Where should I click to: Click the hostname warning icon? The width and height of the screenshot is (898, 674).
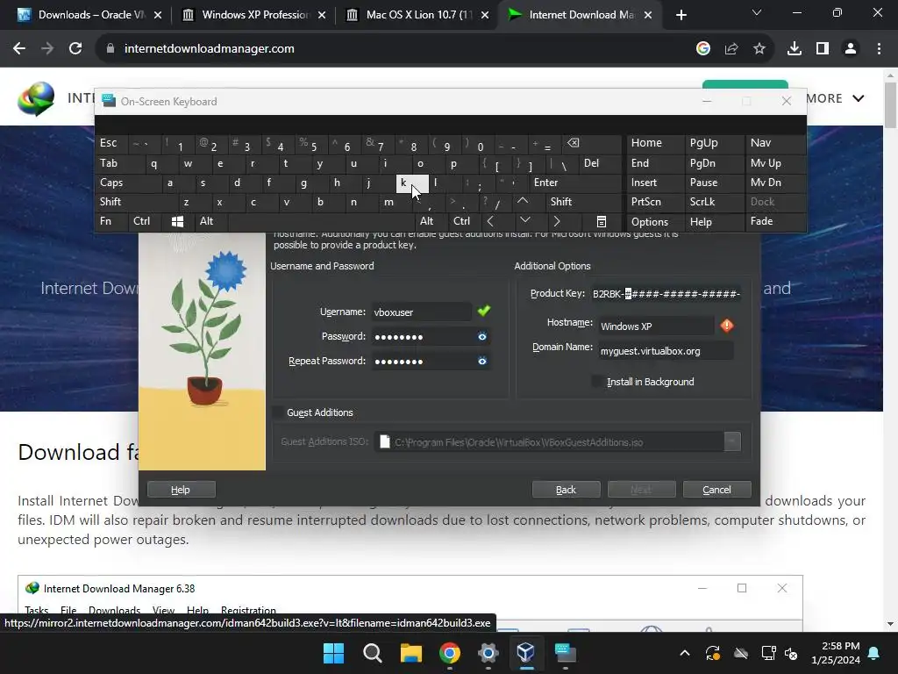pos(727,326)
